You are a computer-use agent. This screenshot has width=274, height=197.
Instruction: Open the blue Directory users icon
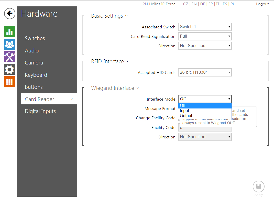coord(9,44)
